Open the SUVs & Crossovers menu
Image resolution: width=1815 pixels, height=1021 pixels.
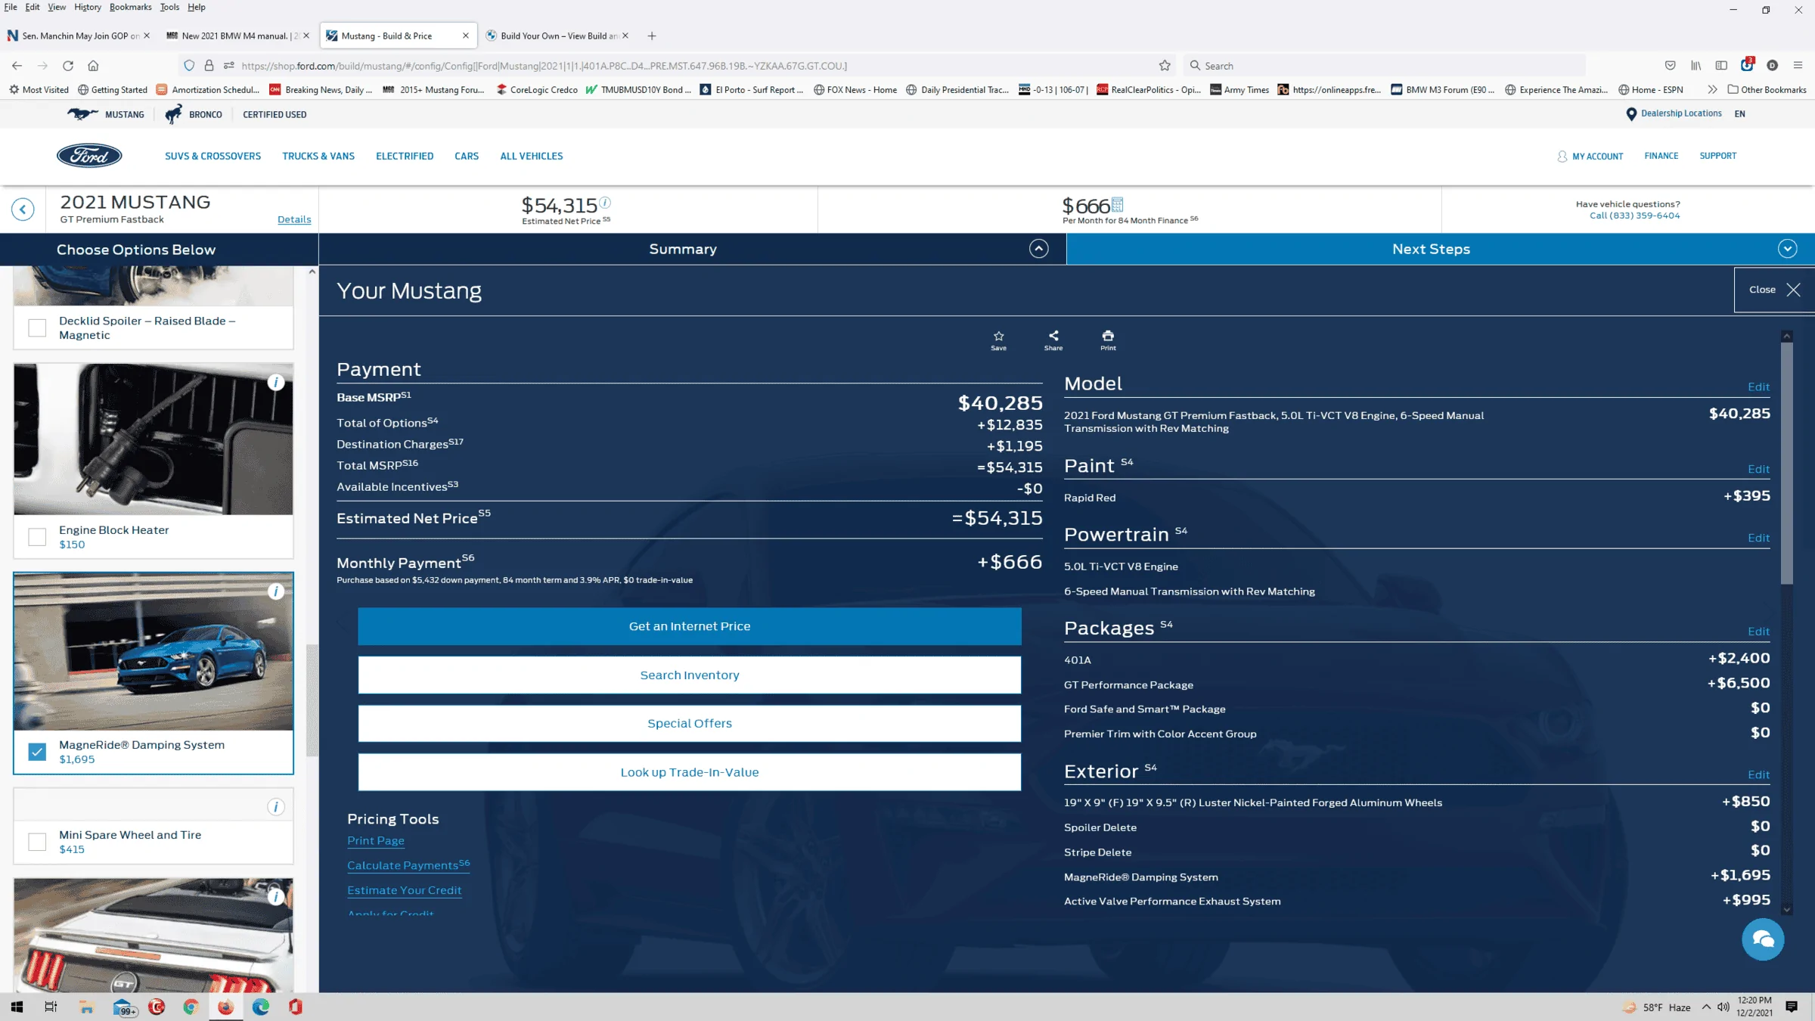pos(213,156)
